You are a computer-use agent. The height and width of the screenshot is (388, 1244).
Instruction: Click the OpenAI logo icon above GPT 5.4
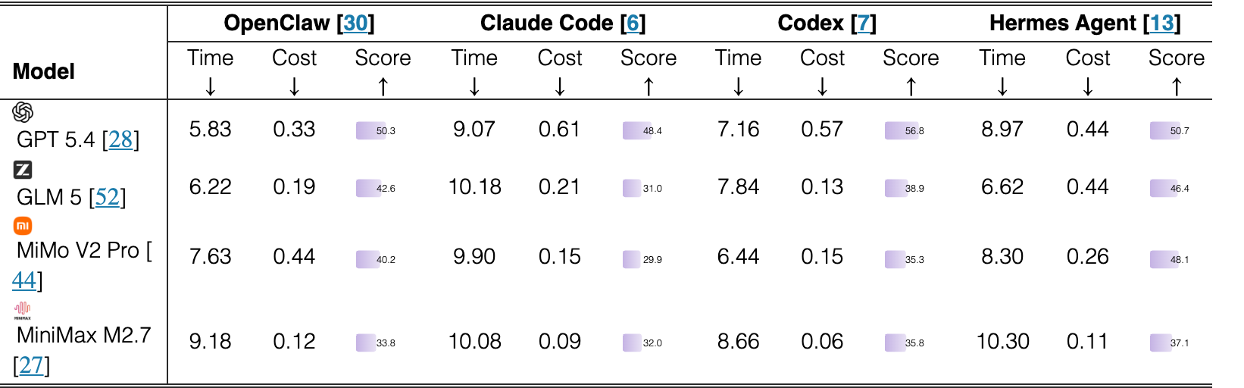coord(23,112)
